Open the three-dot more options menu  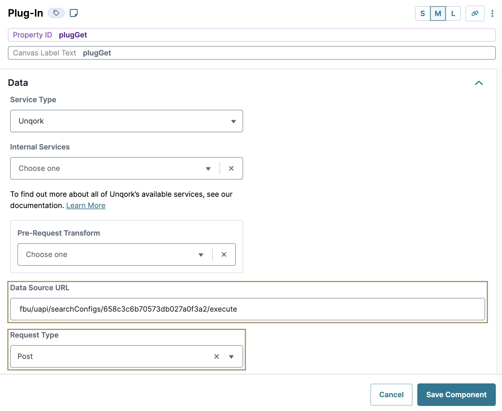tap(492, 14)
